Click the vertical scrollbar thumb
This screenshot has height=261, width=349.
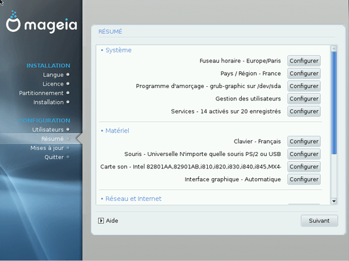334,103
